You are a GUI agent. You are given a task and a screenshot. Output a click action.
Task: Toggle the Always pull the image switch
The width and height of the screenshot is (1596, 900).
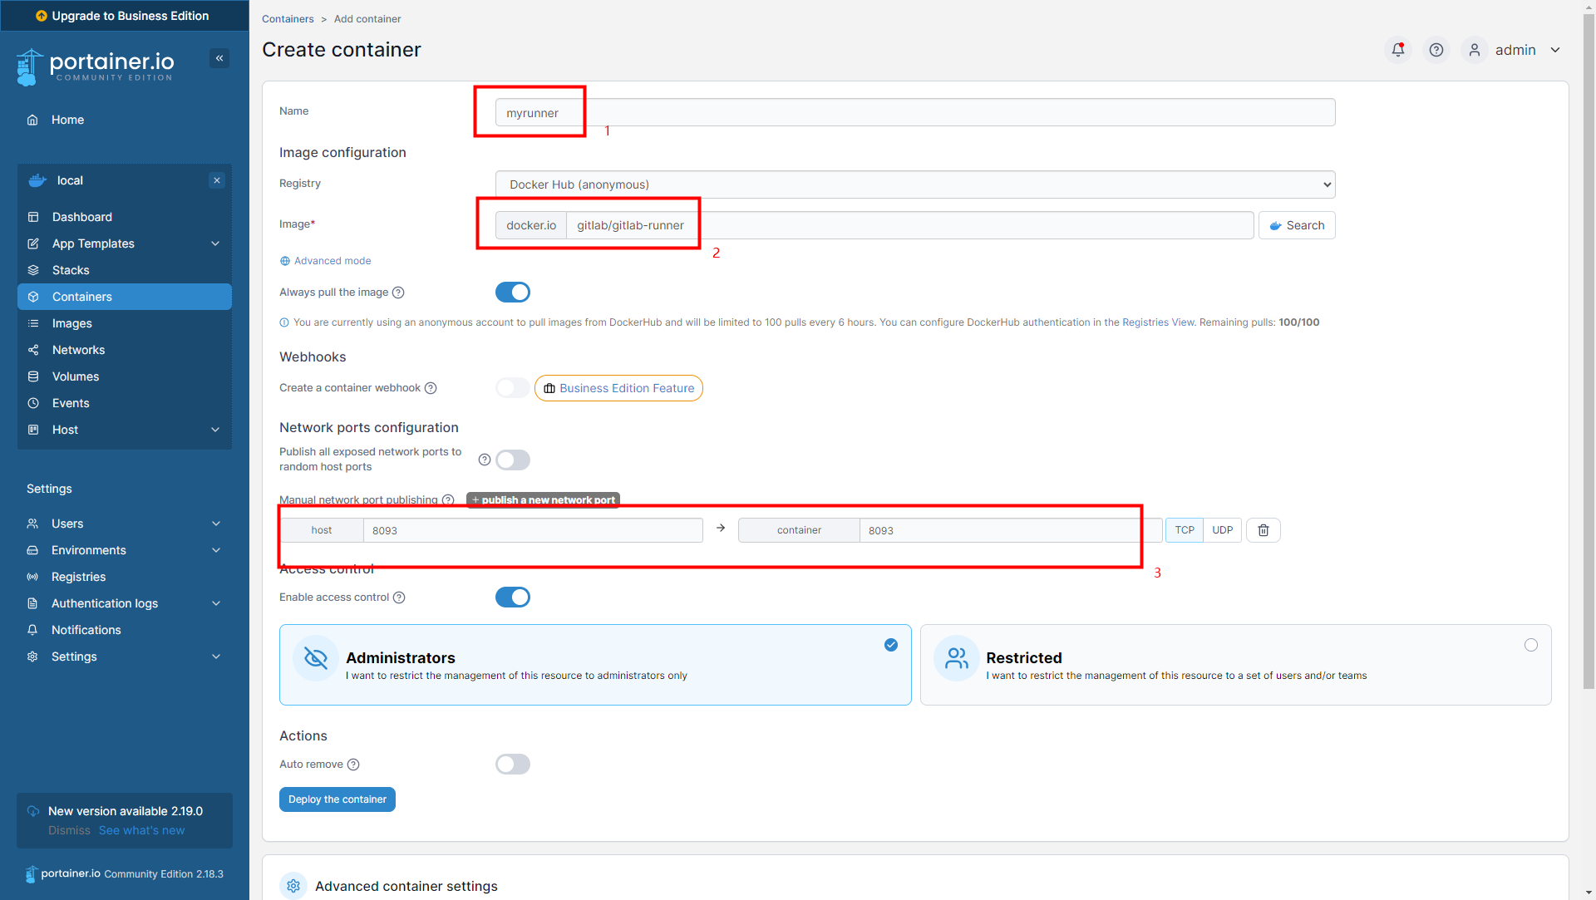pos(512,291)
